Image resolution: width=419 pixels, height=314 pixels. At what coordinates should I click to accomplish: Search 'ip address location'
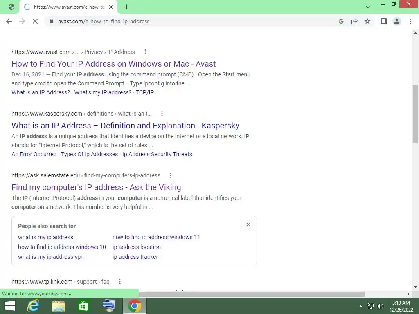point(137,247)
